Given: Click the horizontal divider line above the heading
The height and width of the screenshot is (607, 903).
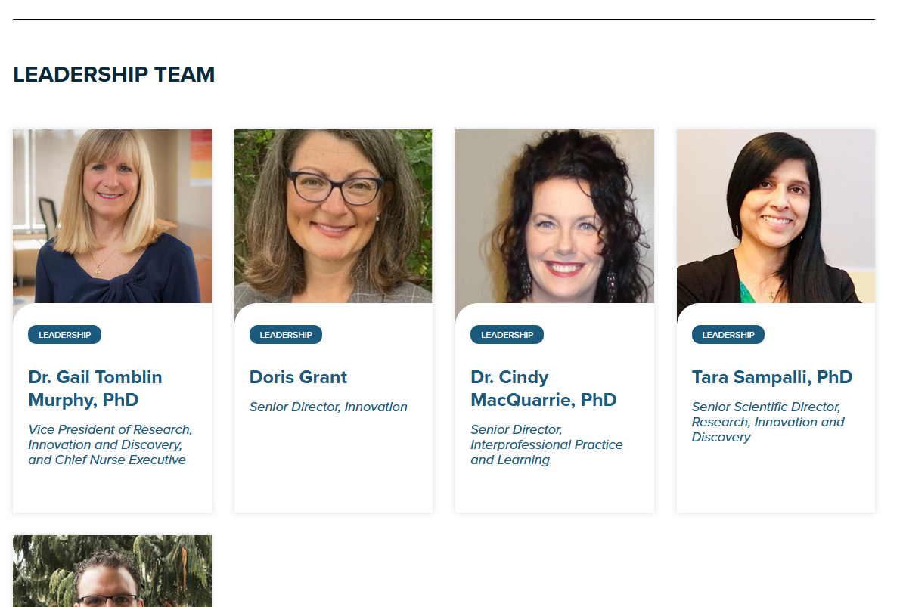Looking at the screenshot, I should [x=443, y=19].
